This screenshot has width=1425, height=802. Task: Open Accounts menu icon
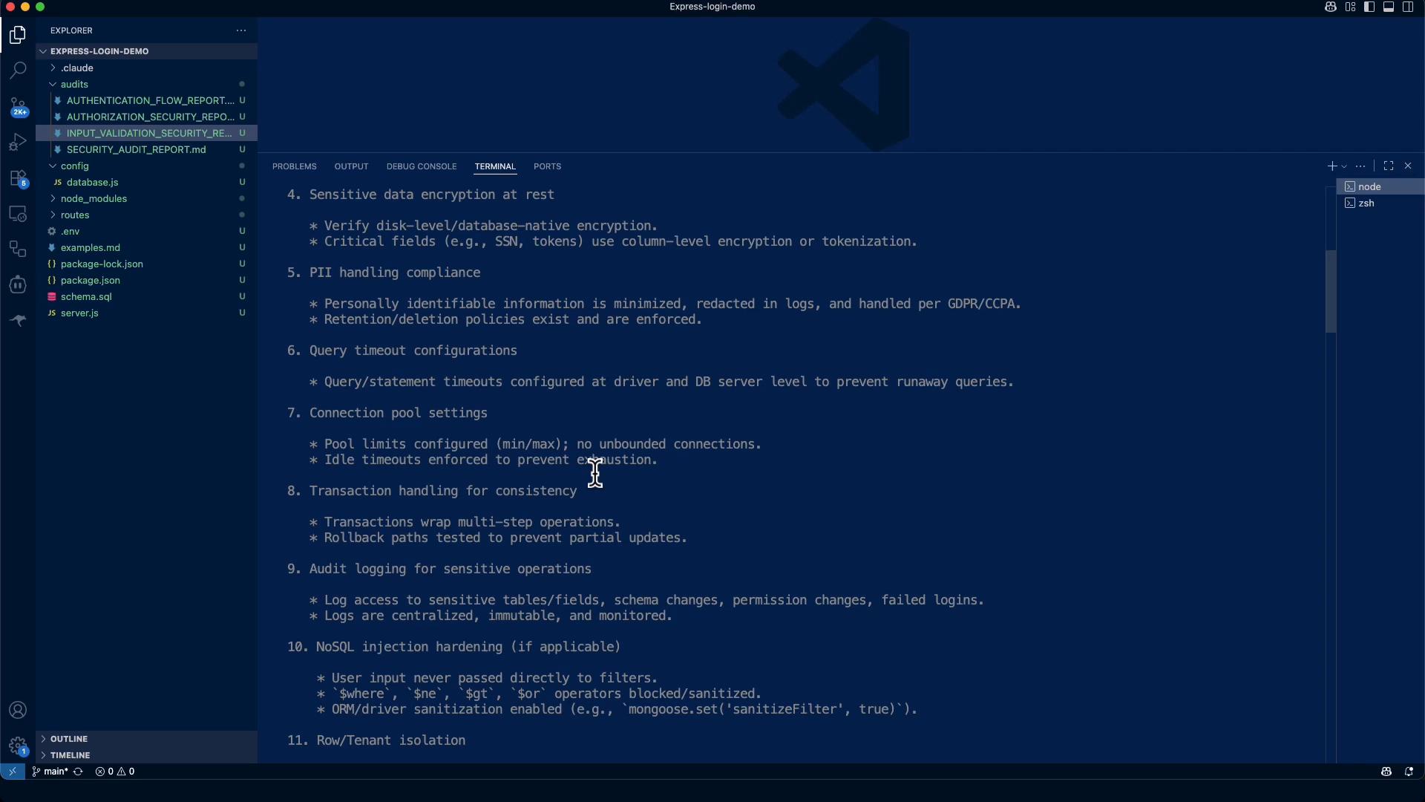[18, 710]
